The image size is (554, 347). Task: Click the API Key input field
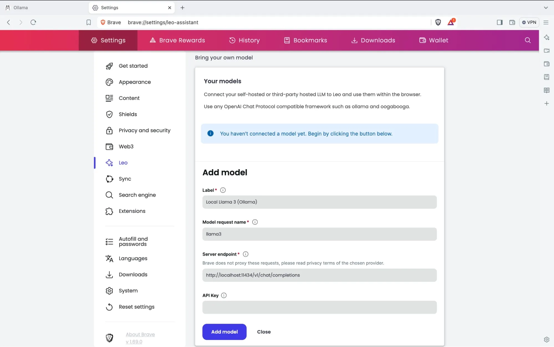320,307
